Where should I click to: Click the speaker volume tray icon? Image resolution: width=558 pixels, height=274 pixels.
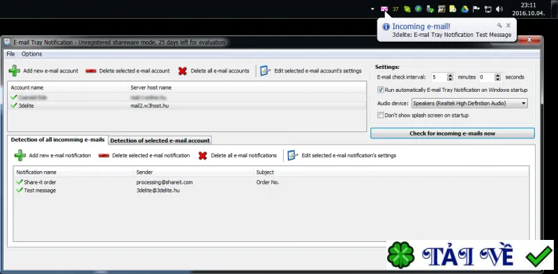pyautogui.click(x=499, y=9)
